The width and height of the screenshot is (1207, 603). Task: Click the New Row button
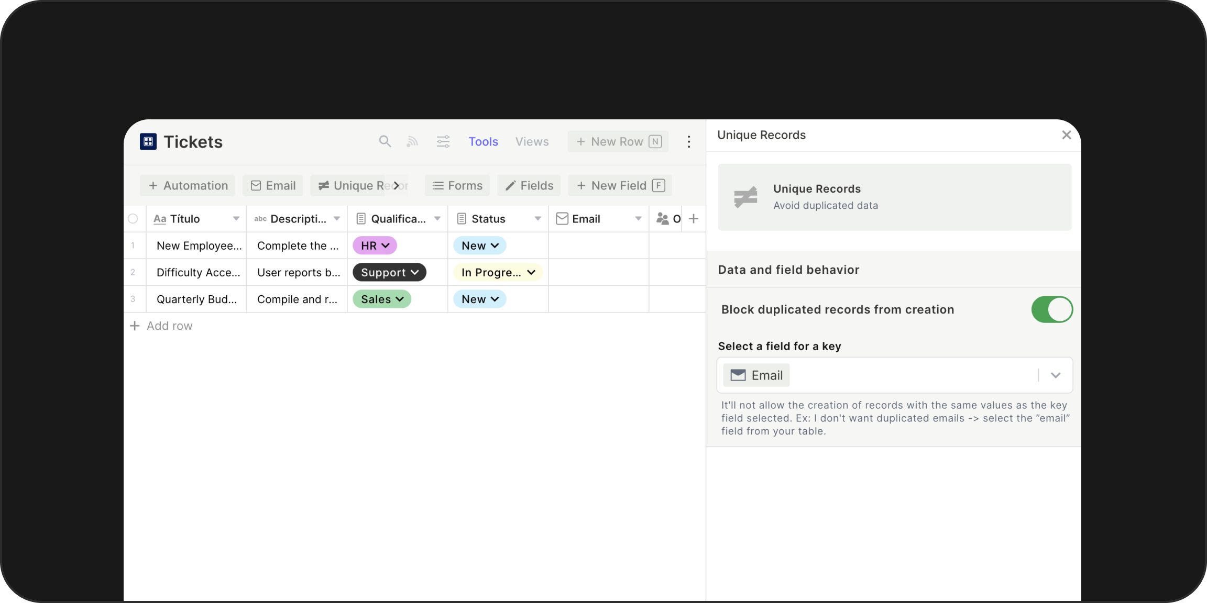point(618,141)
